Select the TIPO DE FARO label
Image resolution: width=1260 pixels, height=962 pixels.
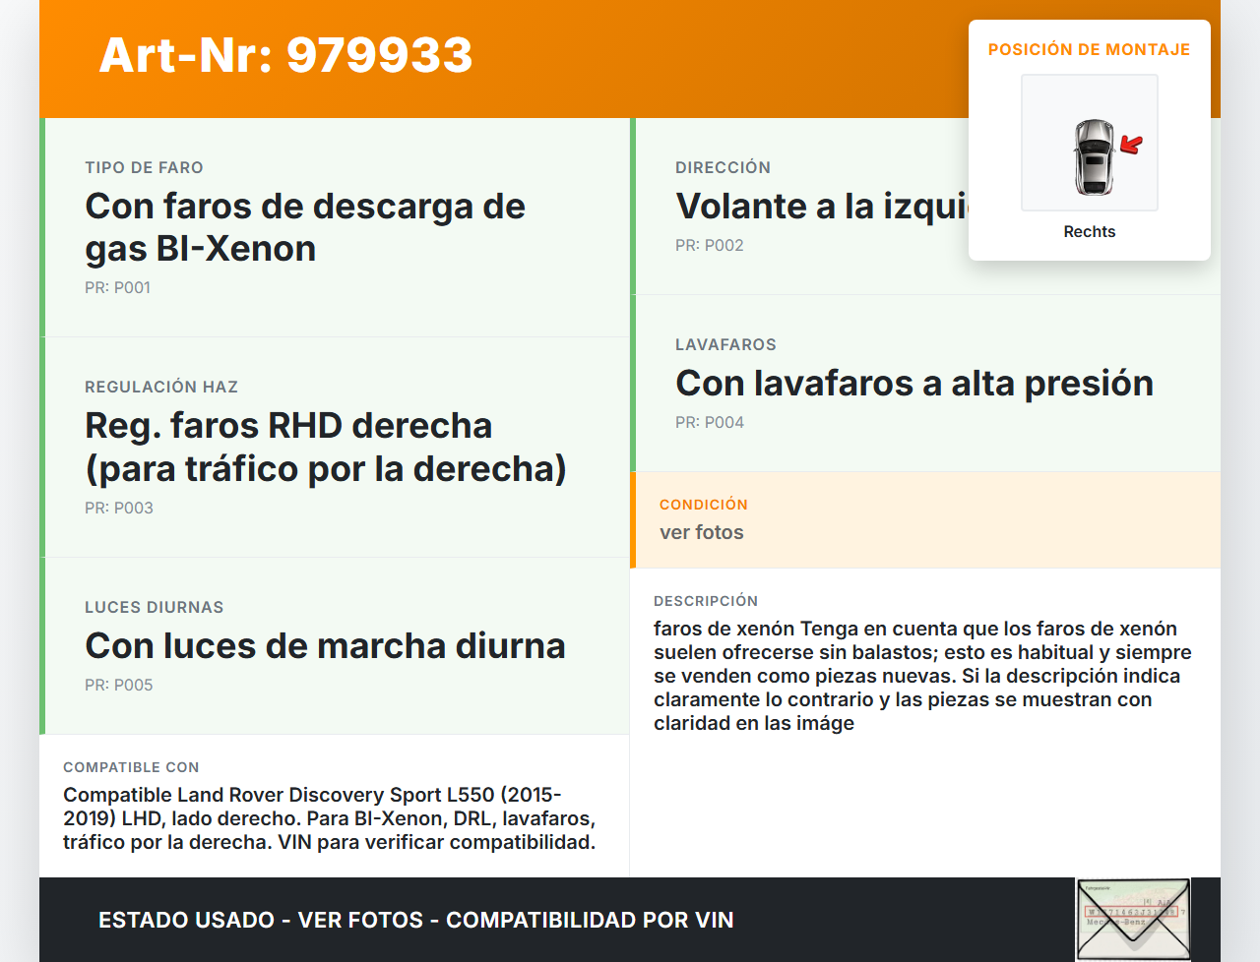(x=144, y=167)
